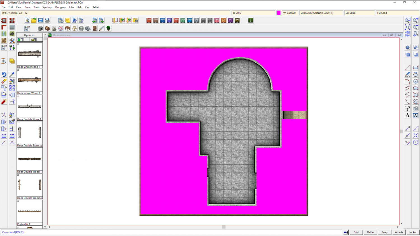Open the Dungeon menu

coord(60,7)
